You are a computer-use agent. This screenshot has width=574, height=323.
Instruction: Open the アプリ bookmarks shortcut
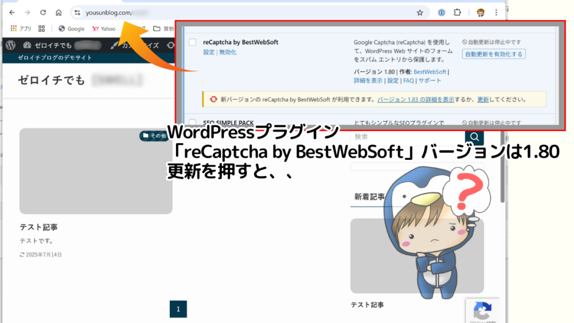pos(21,29)
